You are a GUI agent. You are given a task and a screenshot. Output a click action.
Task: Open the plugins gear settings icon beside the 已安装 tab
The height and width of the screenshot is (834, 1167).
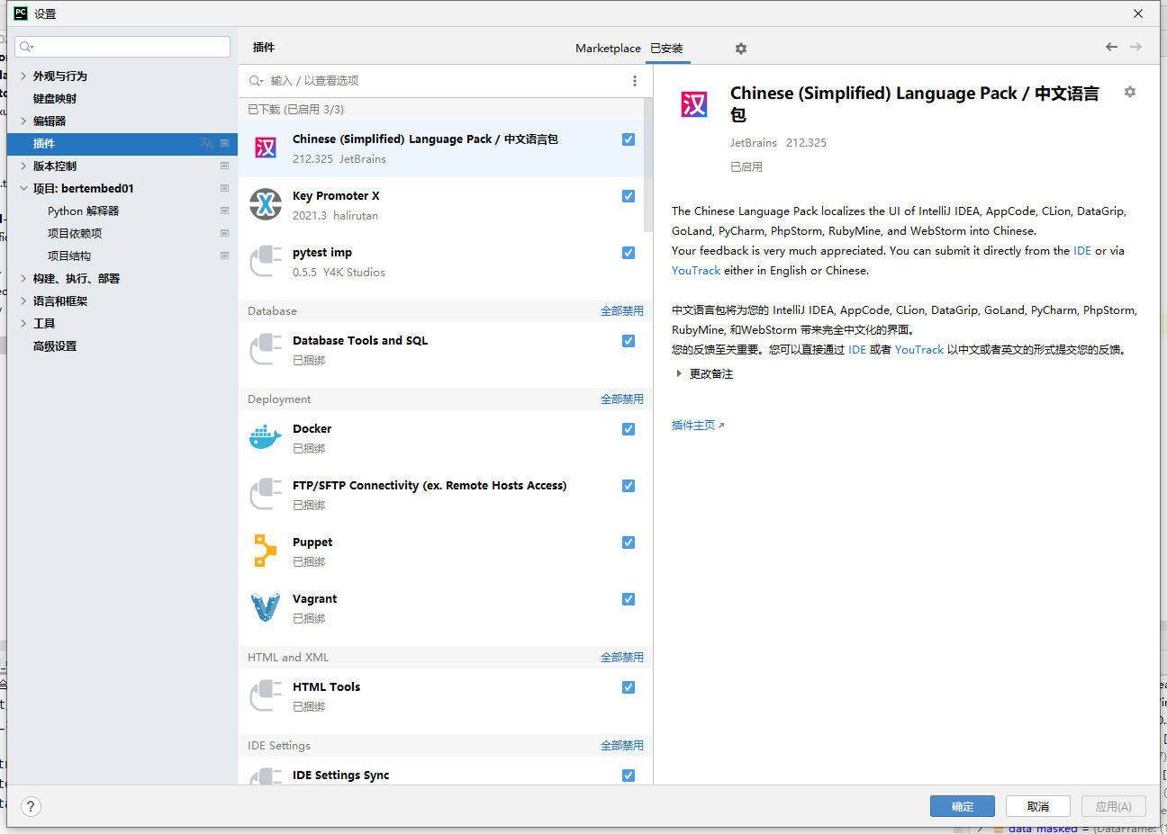(x=741, y=49)
